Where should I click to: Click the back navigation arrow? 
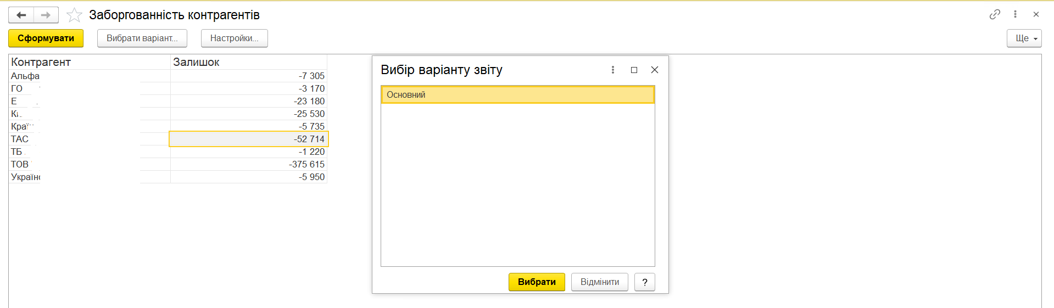click(x=21, y=15)
